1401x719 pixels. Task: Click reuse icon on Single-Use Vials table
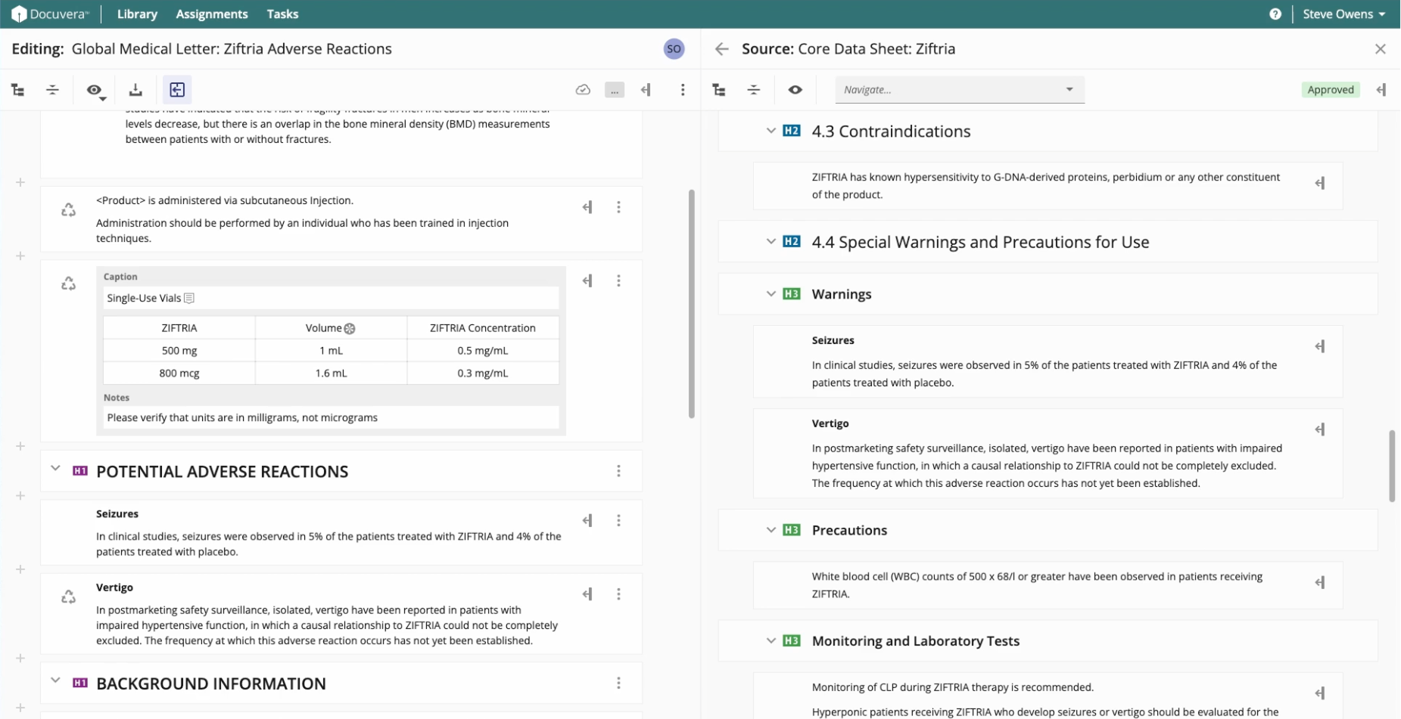pyautogui.click(x=68, y=284)
